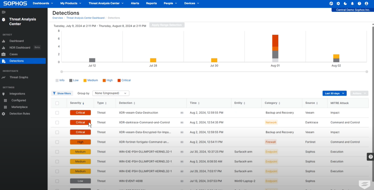Image resolution: width=374 pixels, height=190 pixels.
Task: Open the Alerts page
Action: pyautogui.click(x=135, y=3)
